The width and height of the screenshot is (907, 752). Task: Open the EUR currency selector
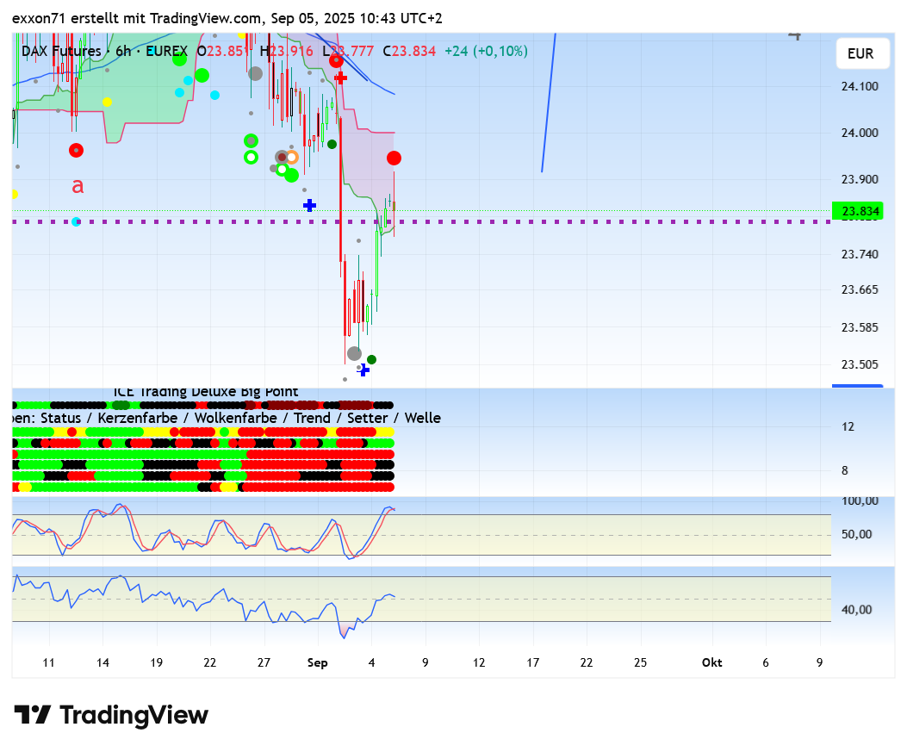click(860, 53)
